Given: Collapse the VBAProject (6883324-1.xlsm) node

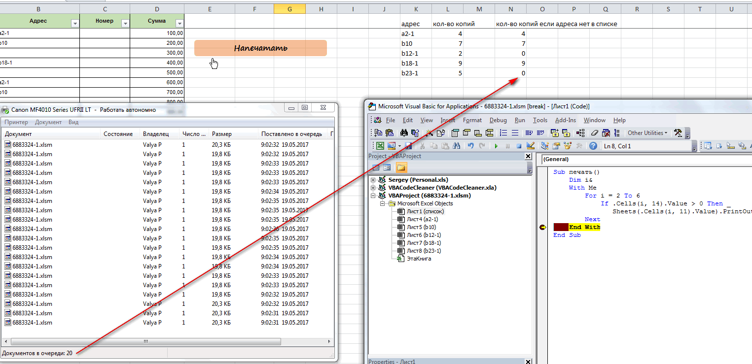Looking at the screenshot, I should tap(373, 196).
